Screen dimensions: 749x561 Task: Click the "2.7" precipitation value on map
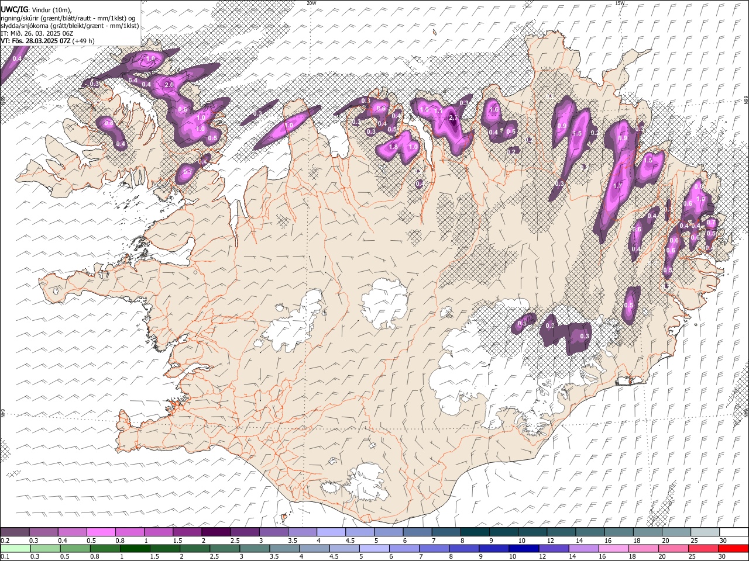coord(453,117)
